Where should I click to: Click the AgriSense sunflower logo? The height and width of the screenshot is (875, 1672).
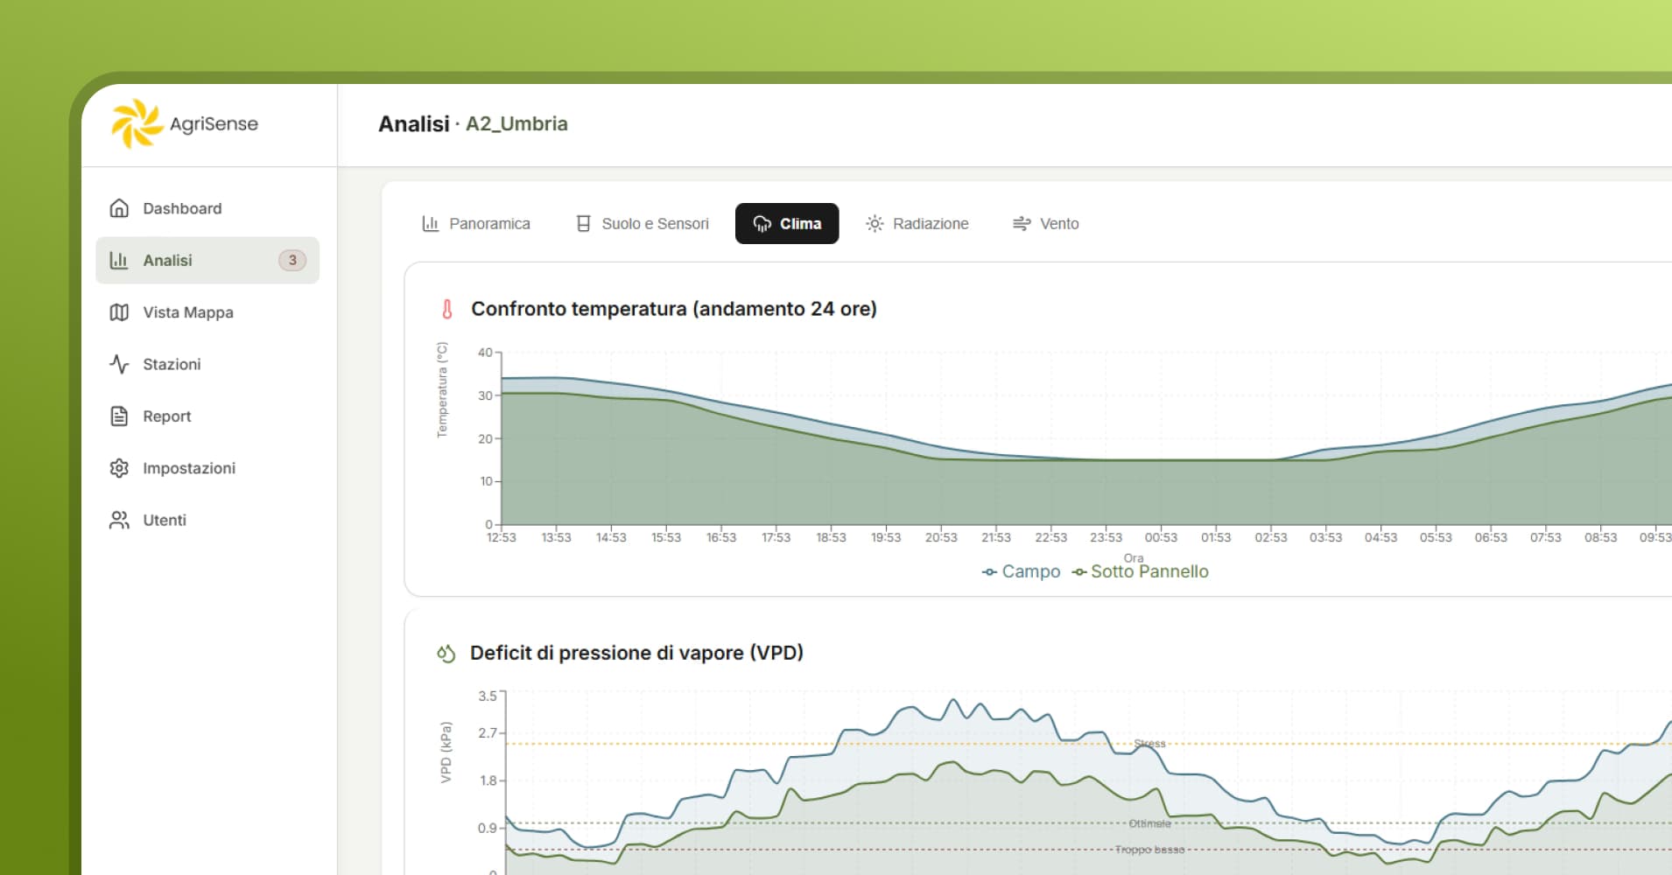point(137,123)
